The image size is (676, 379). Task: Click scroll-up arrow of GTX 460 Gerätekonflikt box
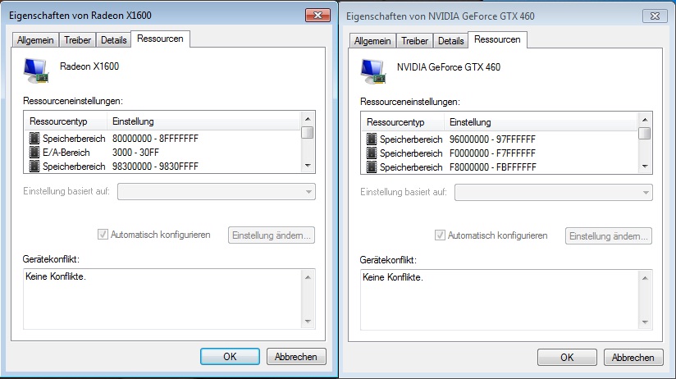point(645,277)
